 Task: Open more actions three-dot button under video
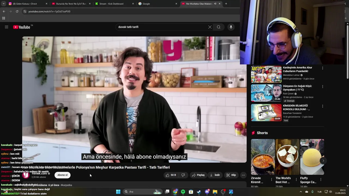click(x=243, y=175)
